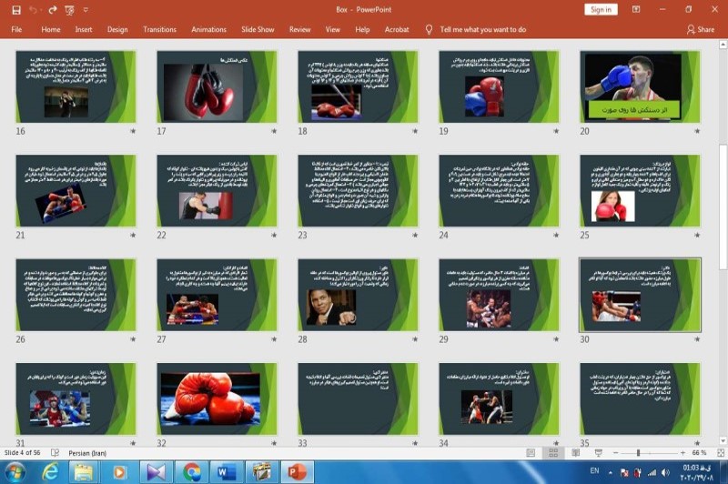The height and width of the screenshot is (484, 728).
Task: Switch to Normal view in status bar
Action: pos(531,452)
